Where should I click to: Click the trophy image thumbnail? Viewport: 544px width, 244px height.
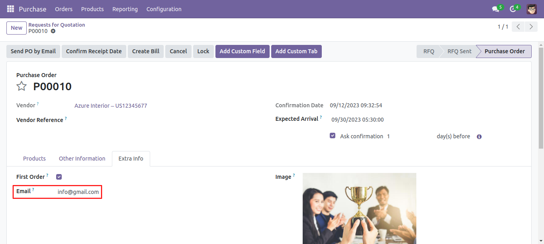[359, 208]
